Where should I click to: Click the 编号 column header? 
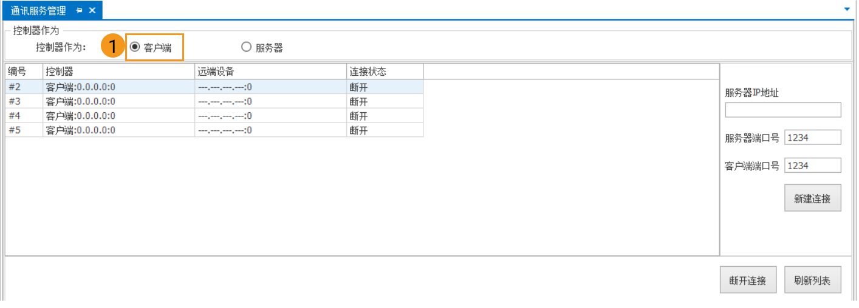click(24, 72)
